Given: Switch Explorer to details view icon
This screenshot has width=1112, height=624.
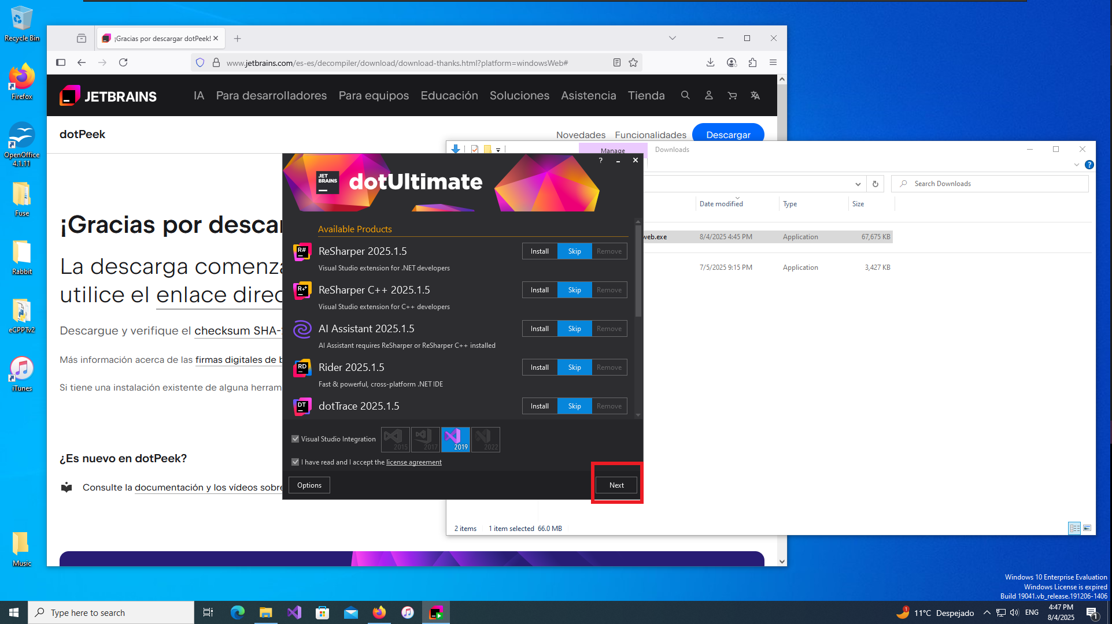Looking at the screenshot, I should 1074,528.
